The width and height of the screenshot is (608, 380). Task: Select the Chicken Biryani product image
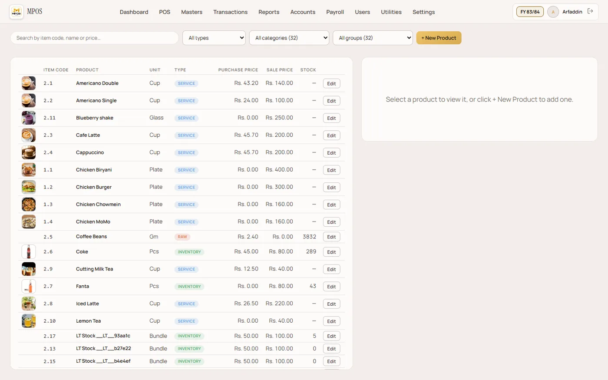pyautogui.click(x=29, y=170)
